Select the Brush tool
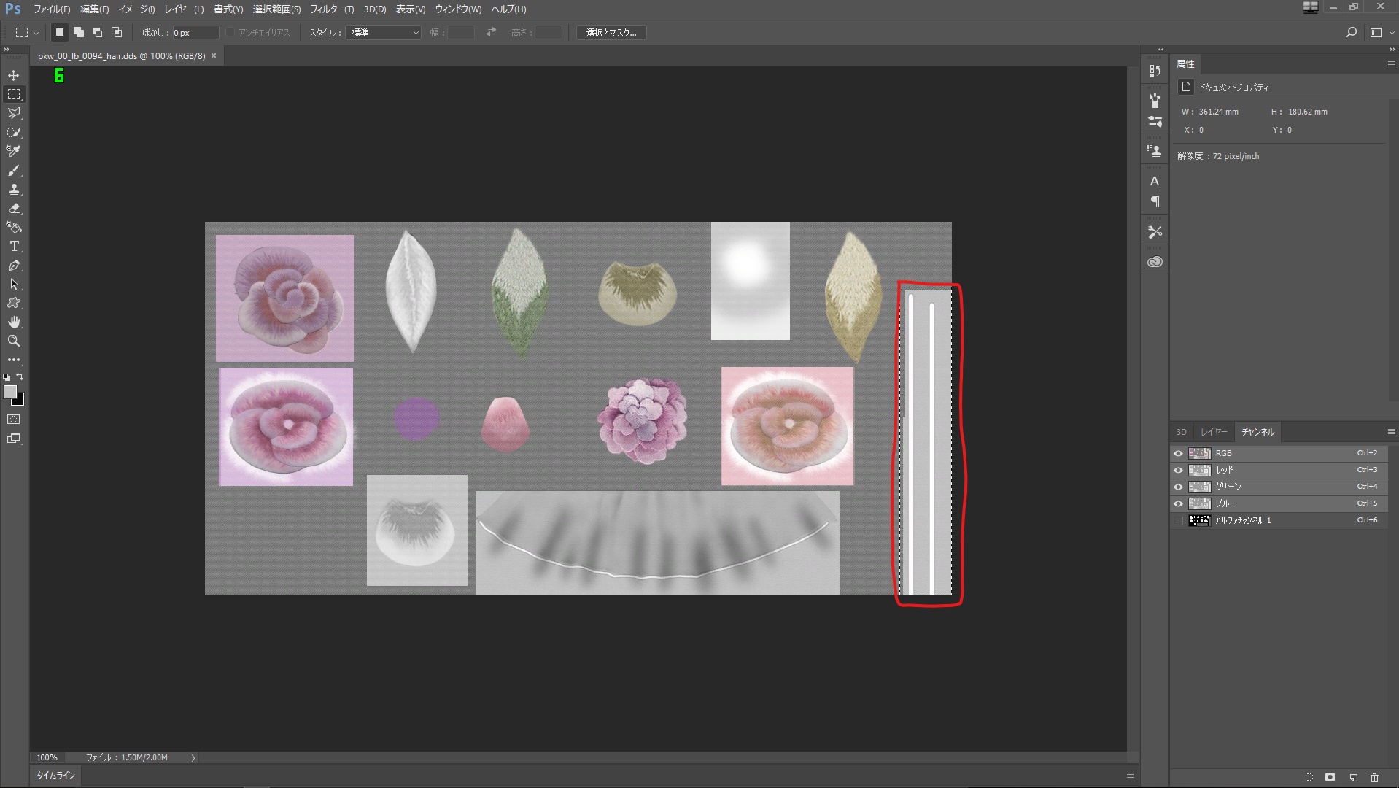Screen dimensions: 1399x788 [x=14, y=171]
